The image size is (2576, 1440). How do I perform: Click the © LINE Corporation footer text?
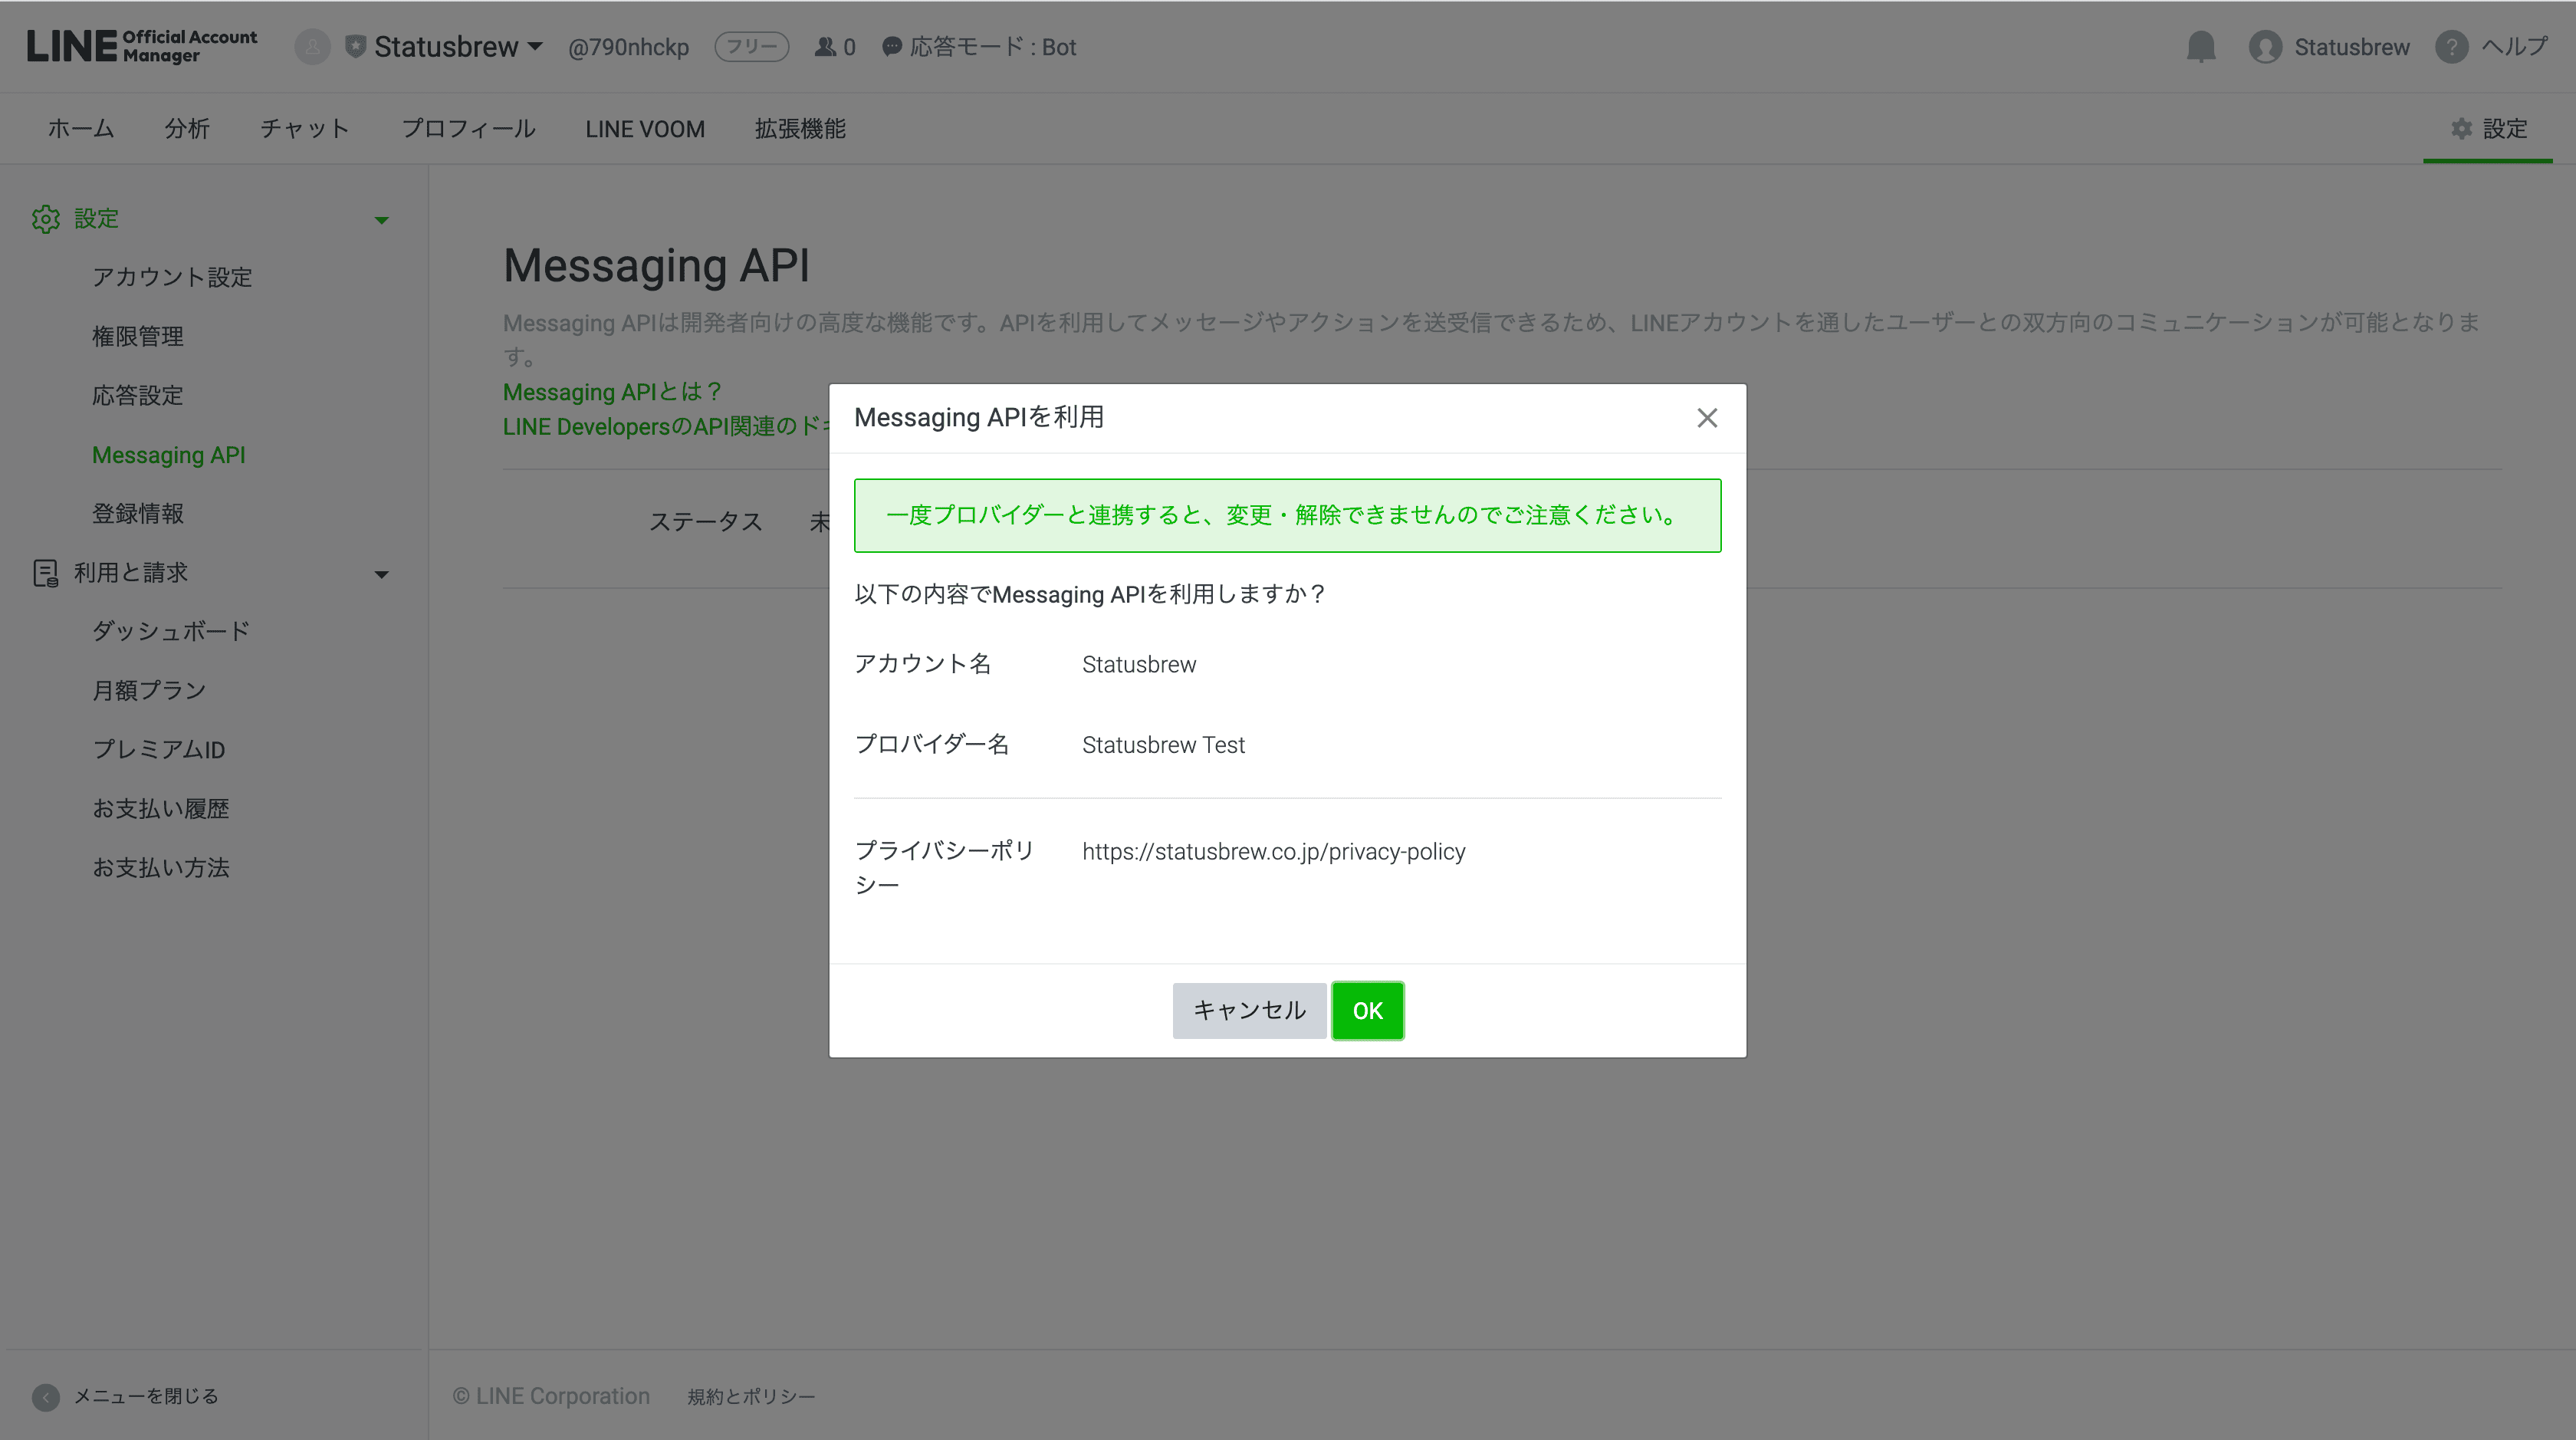point(551,1397)
